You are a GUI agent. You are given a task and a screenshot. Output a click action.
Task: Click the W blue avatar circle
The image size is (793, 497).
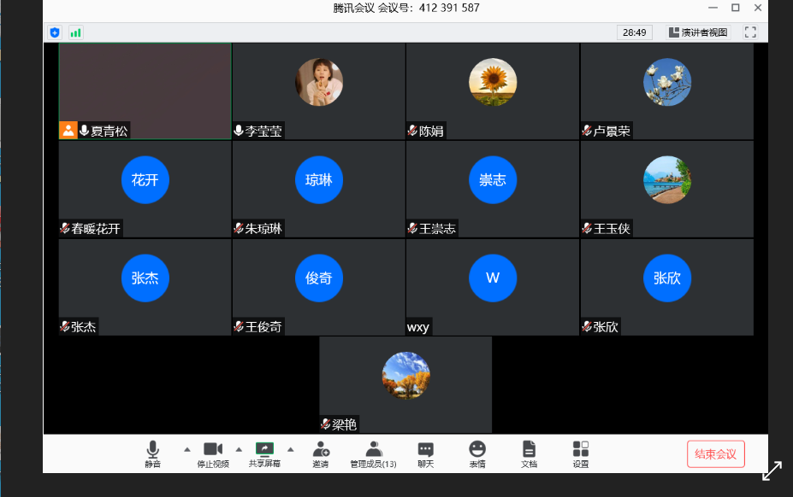[x=493, y=278]
